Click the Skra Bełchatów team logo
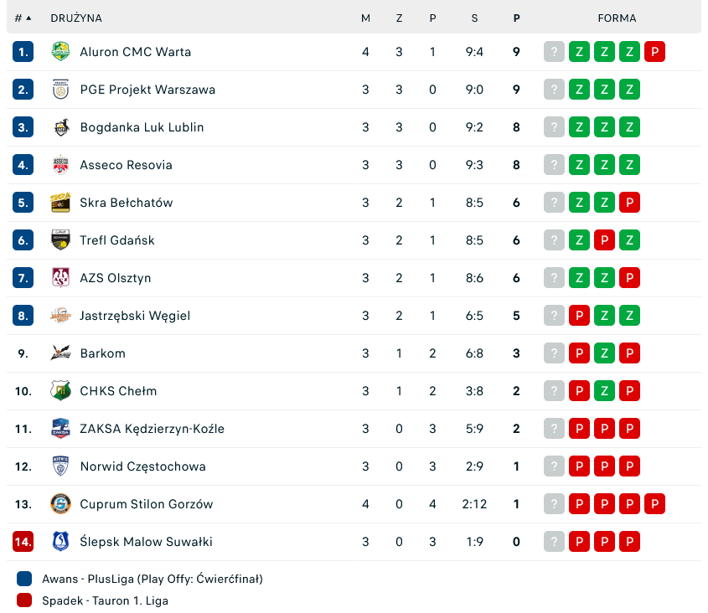This screenshot has height=613, width=708. click(60, 203)
